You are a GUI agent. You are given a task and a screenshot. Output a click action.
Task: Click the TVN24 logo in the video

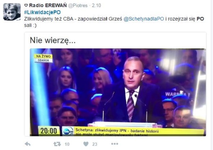tap(68, 131)
